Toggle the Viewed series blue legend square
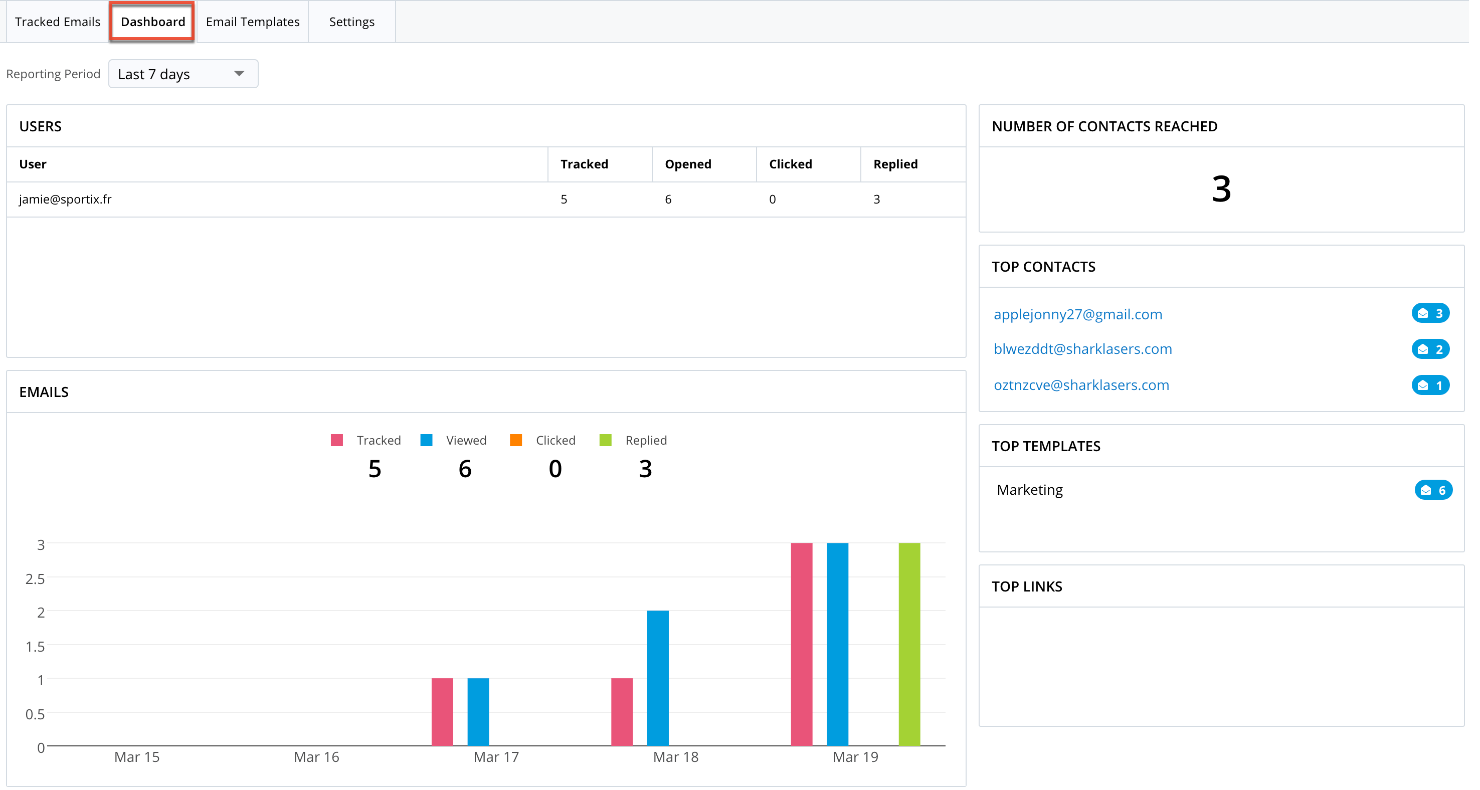 coord(426,440)
